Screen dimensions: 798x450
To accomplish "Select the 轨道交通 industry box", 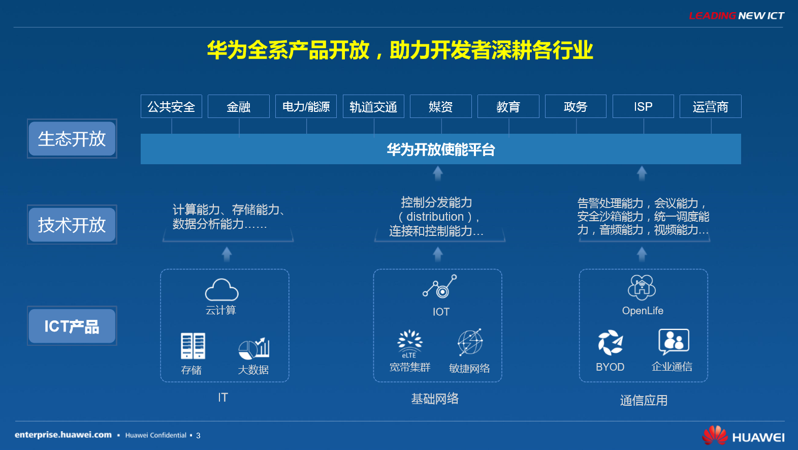I will (x=373, y=106).
